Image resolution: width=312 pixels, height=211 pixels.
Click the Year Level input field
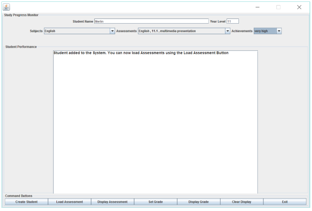coord(232,21)
